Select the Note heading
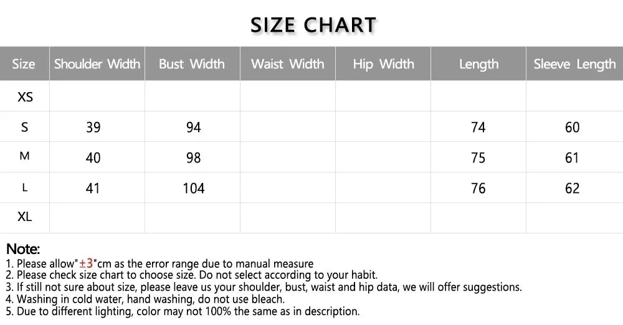 point(23,250)
